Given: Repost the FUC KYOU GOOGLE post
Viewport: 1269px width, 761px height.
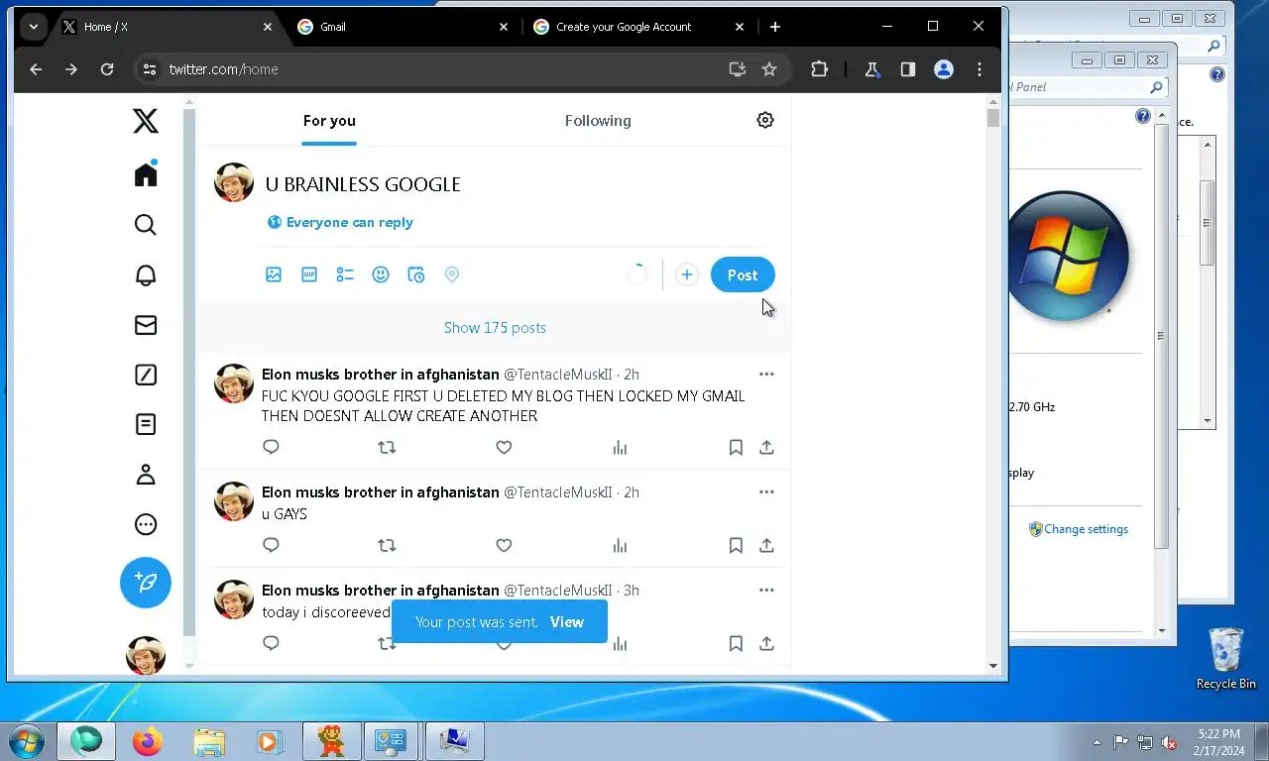Looking at the screenshot, I should click(x=387, y=447).
